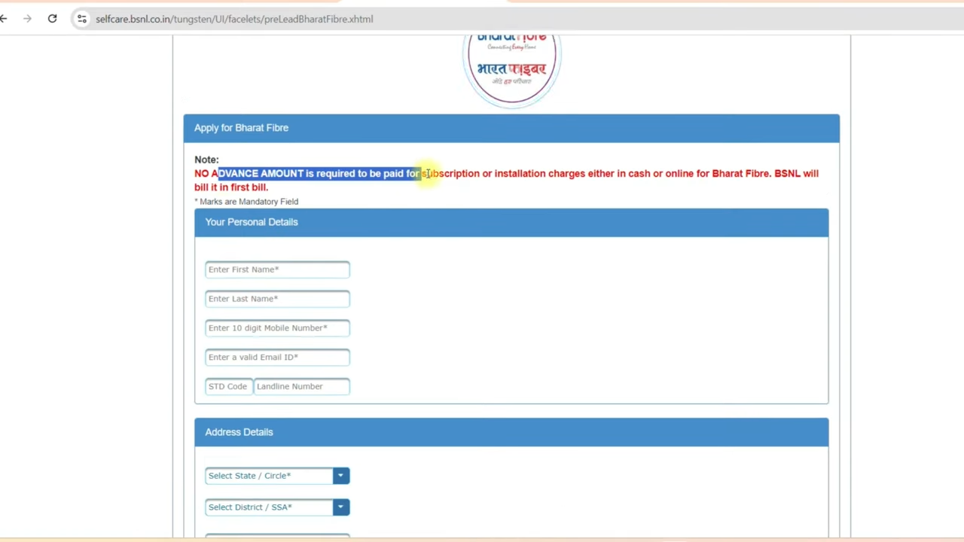964x542 pixels.
Task: Click the Bharat Fibre circular logo
Action: click(x=511, y=66)
